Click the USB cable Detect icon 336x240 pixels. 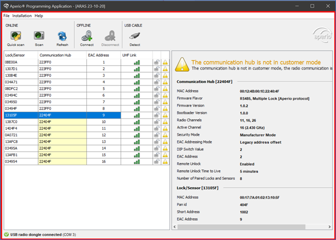tap(135, 36)
